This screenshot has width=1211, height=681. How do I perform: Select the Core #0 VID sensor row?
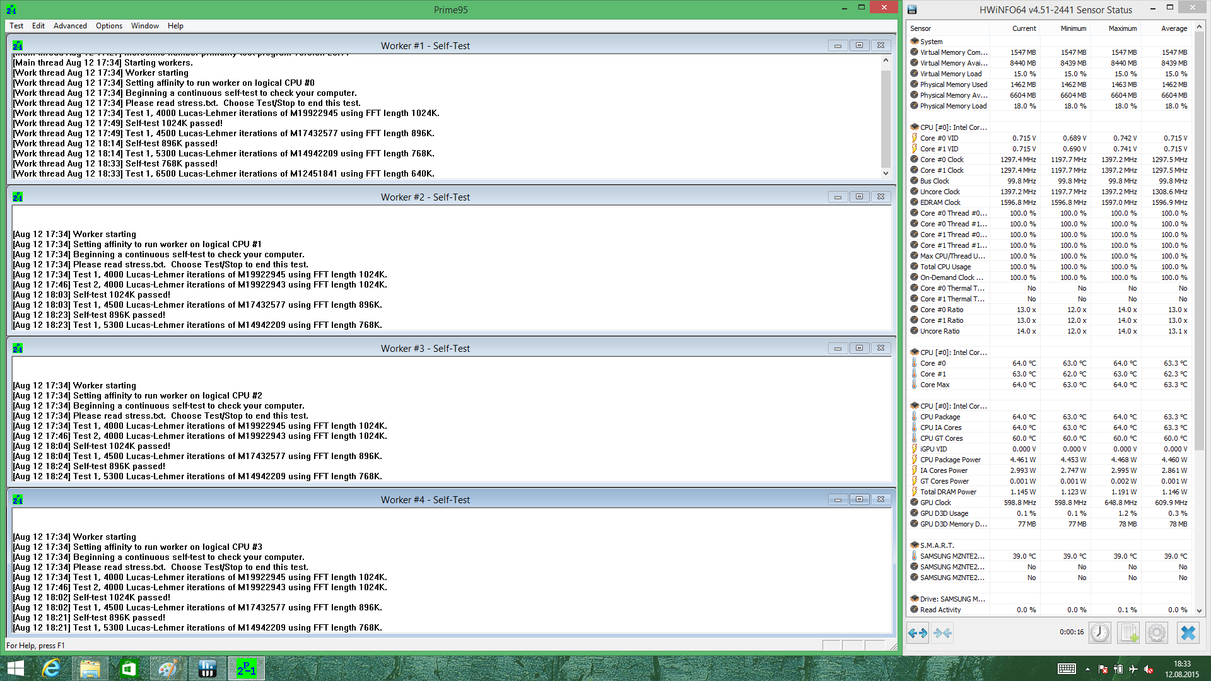pyautogui.click(x=1050, y=138)
